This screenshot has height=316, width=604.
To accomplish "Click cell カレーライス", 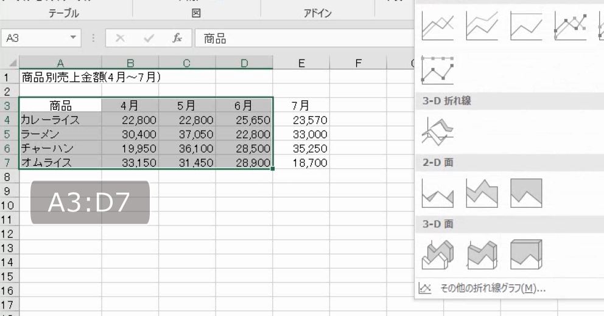I will (x=60, y=120).
